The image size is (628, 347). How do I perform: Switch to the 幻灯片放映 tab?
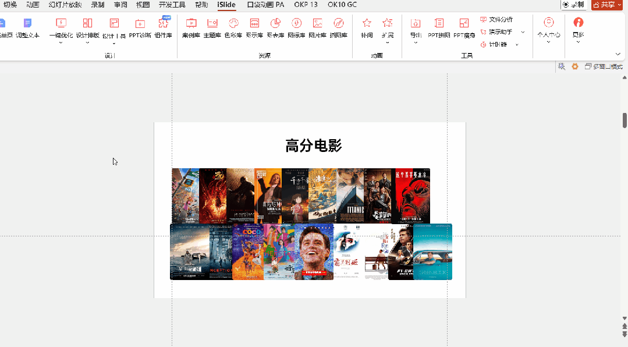[x=65, y=5]
